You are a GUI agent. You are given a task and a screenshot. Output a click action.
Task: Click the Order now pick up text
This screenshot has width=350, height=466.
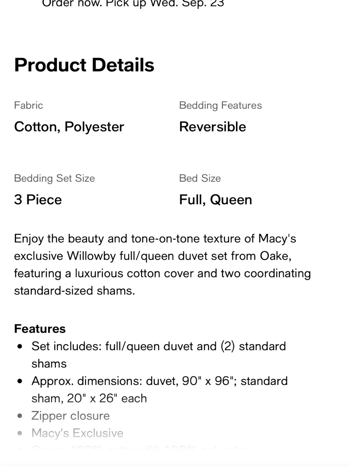coord(133,3)
